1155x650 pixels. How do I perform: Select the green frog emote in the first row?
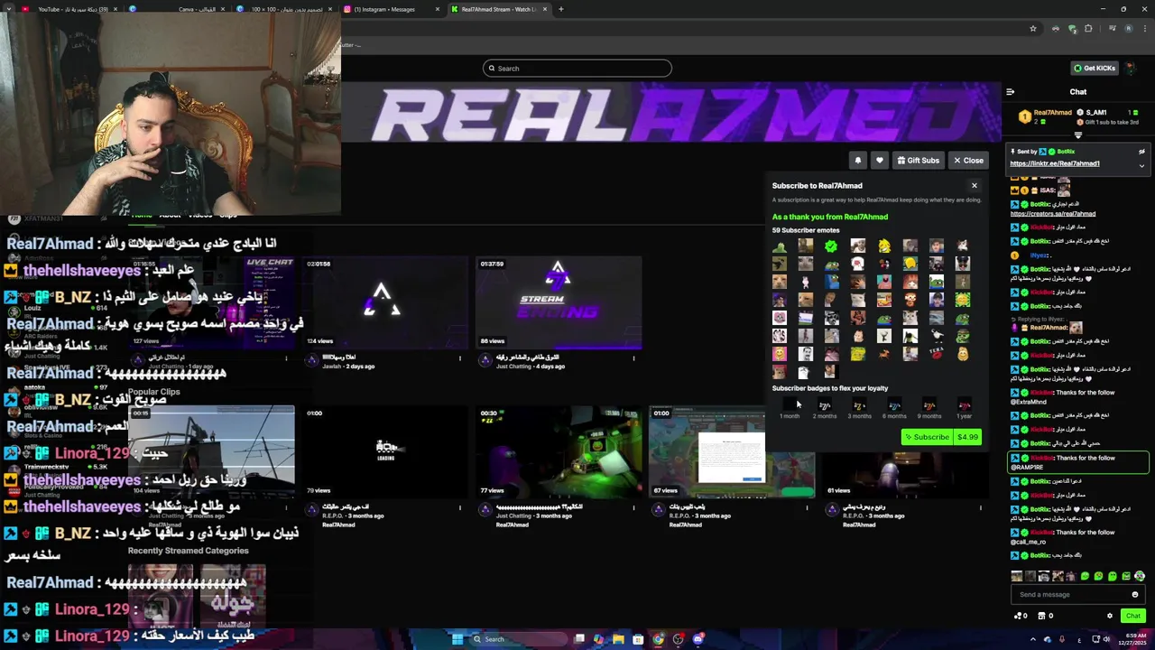[780, 246]
